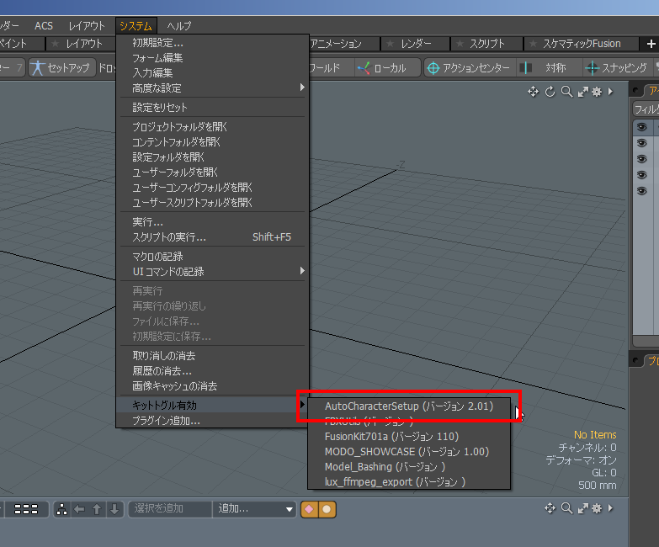This screenshot has height=547, width=659.
Task: Open the gear settings icon in lower viewport corner
Action: (x=597, y=508)
